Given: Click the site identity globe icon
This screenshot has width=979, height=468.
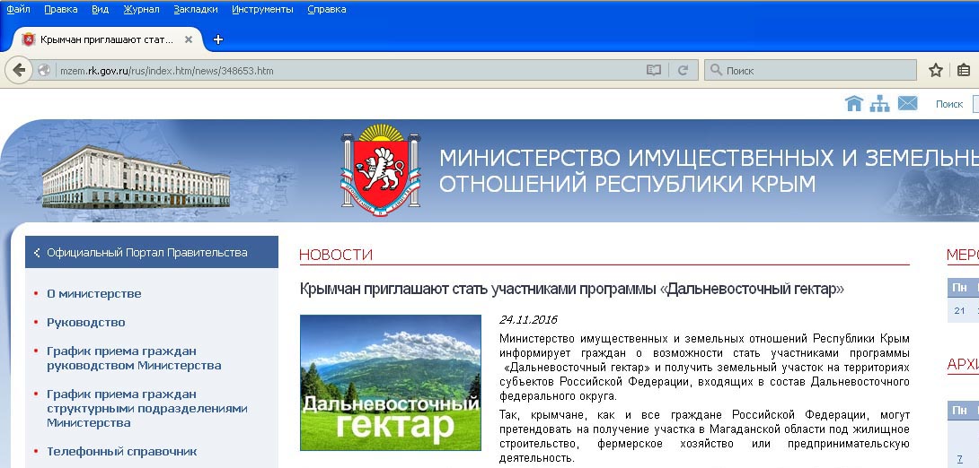Looking at the screenshot, I should 44,71.
